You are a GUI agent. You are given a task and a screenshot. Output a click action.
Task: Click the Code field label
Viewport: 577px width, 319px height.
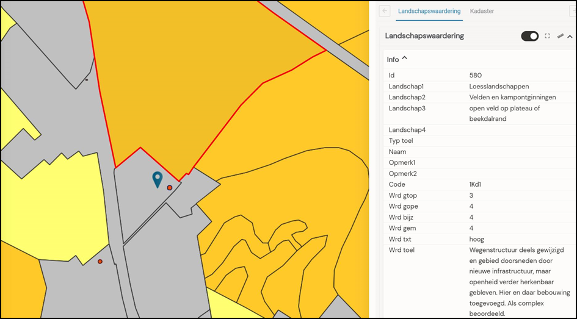[x=397, y=184]
